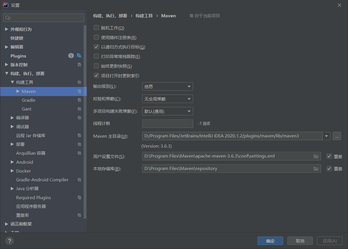
Task: Open the 输出级别 dropdown
Action: (x=168, y=86)
